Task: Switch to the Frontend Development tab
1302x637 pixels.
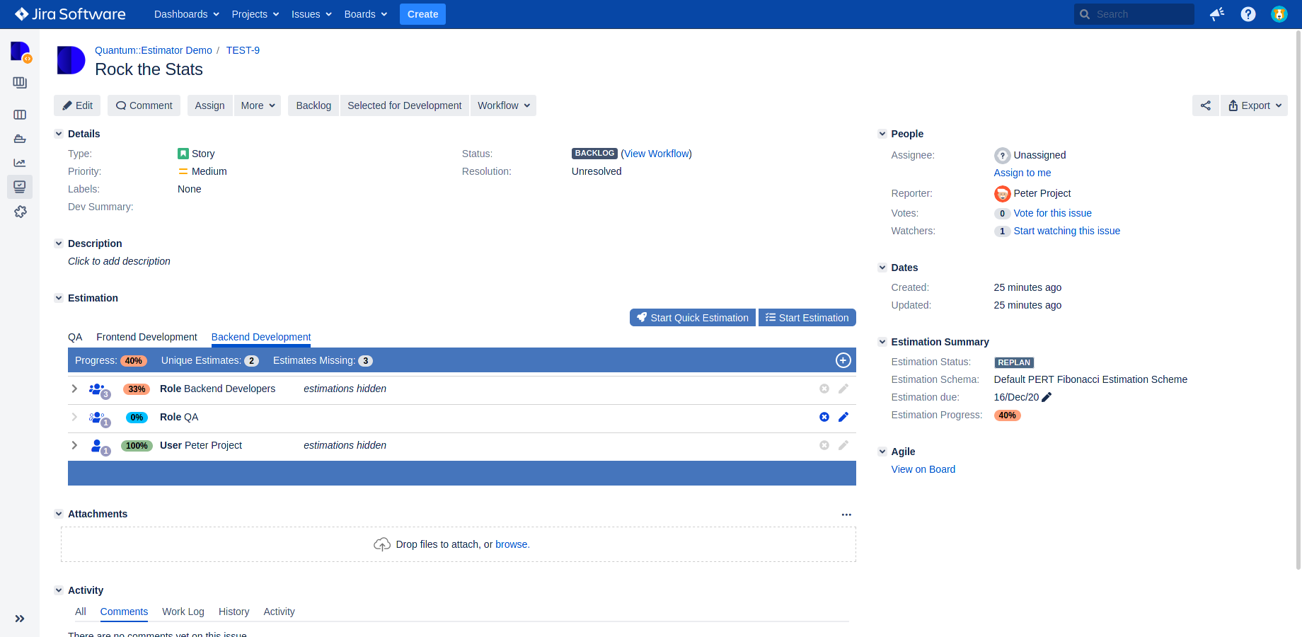Action: pyautogui.click(x=146, y=337)
